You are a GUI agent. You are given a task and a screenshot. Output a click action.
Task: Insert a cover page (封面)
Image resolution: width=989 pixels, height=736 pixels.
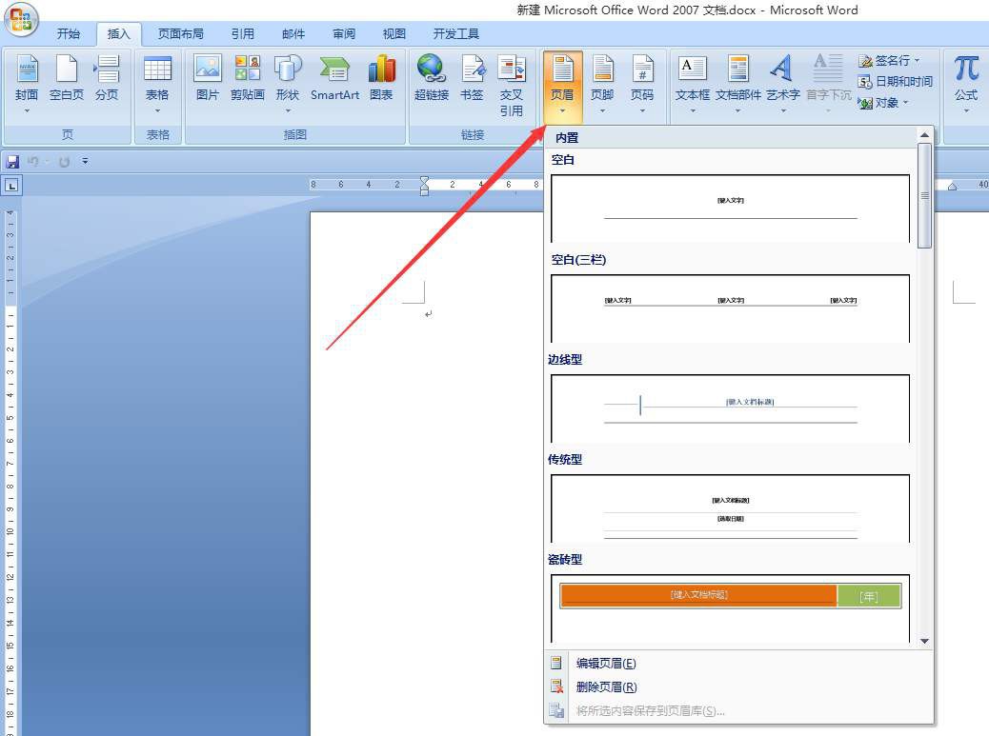tap(27, 85)
